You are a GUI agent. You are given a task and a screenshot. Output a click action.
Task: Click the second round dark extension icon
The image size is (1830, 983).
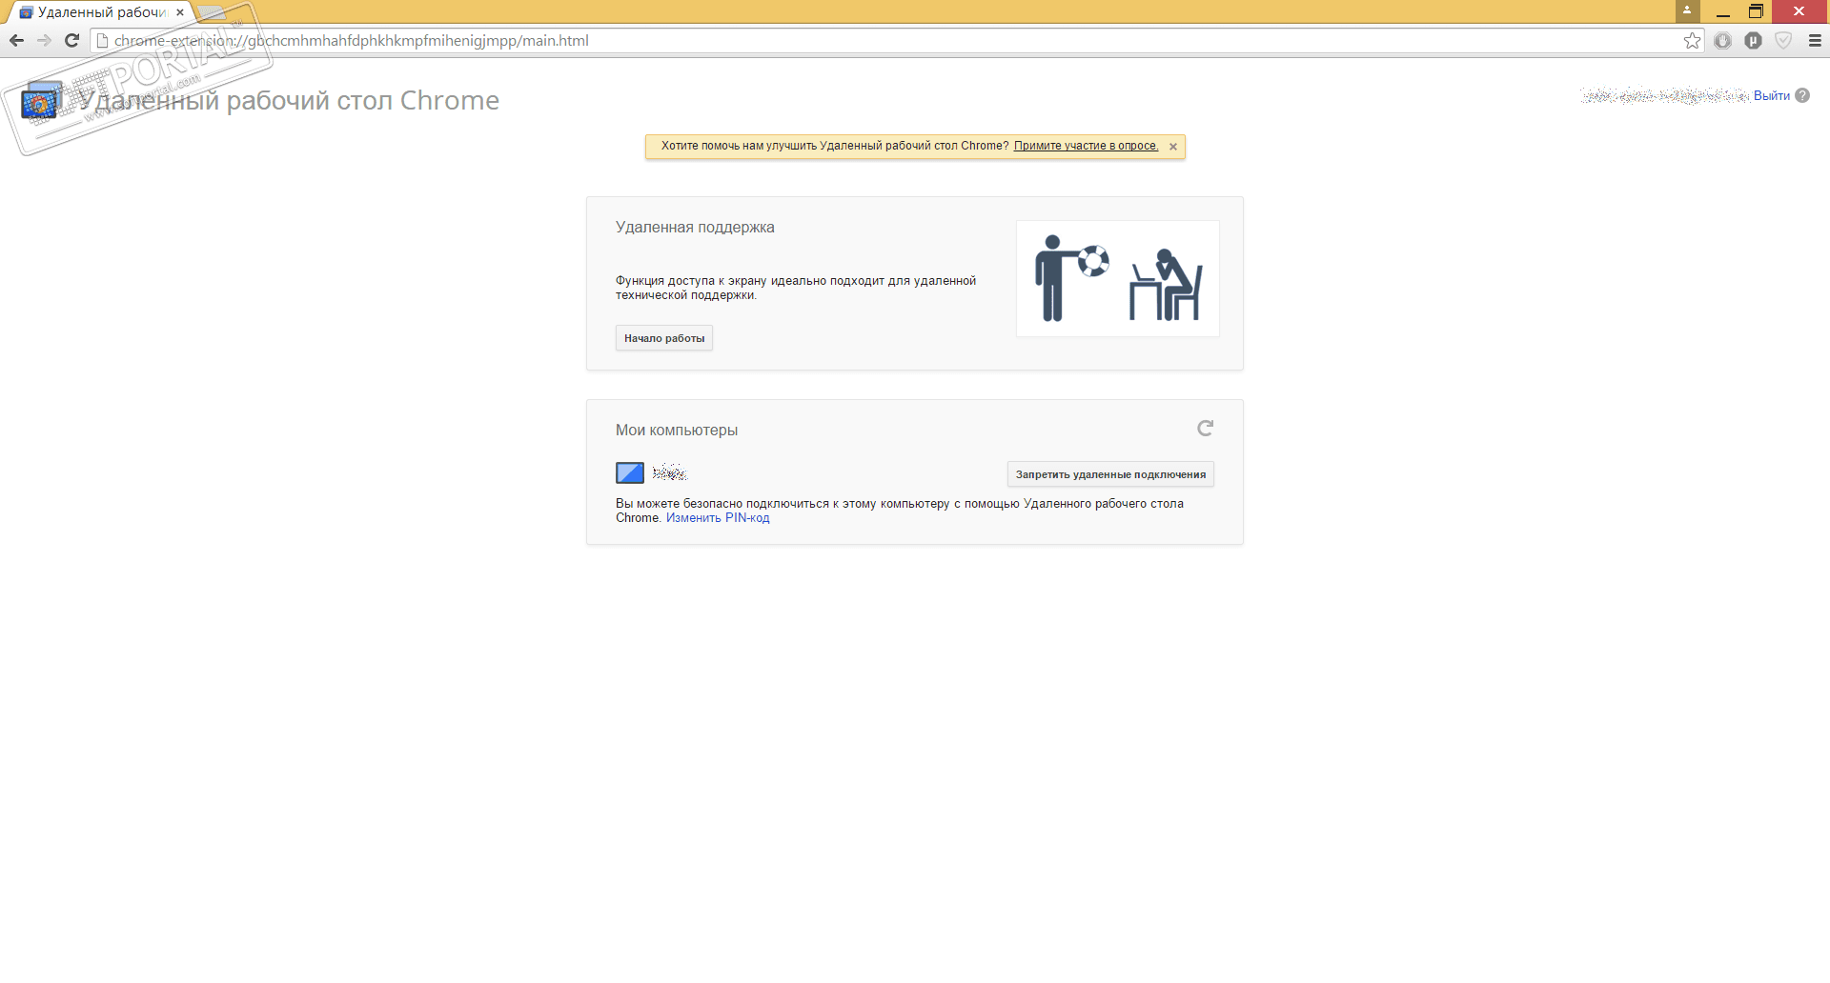(x=1753, y=40)
